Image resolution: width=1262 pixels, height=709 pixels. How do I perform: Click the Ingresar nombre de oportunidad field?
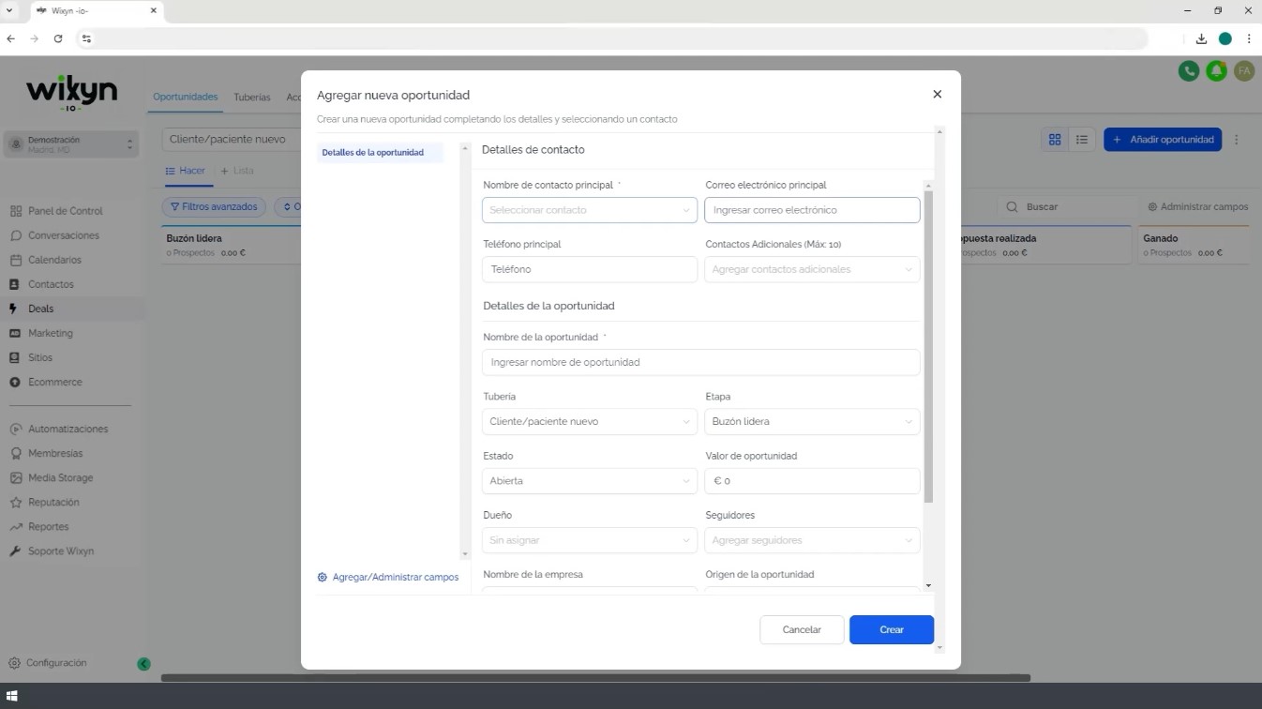click(701, 362)
